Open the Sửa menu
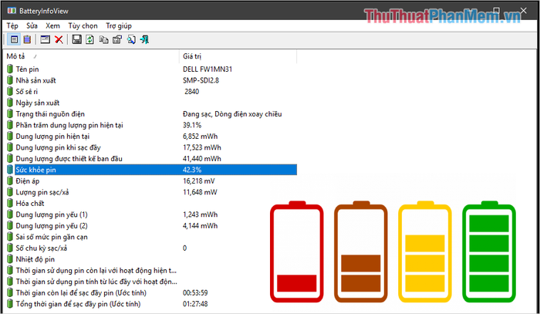540x314 pixels. [32, 25]
